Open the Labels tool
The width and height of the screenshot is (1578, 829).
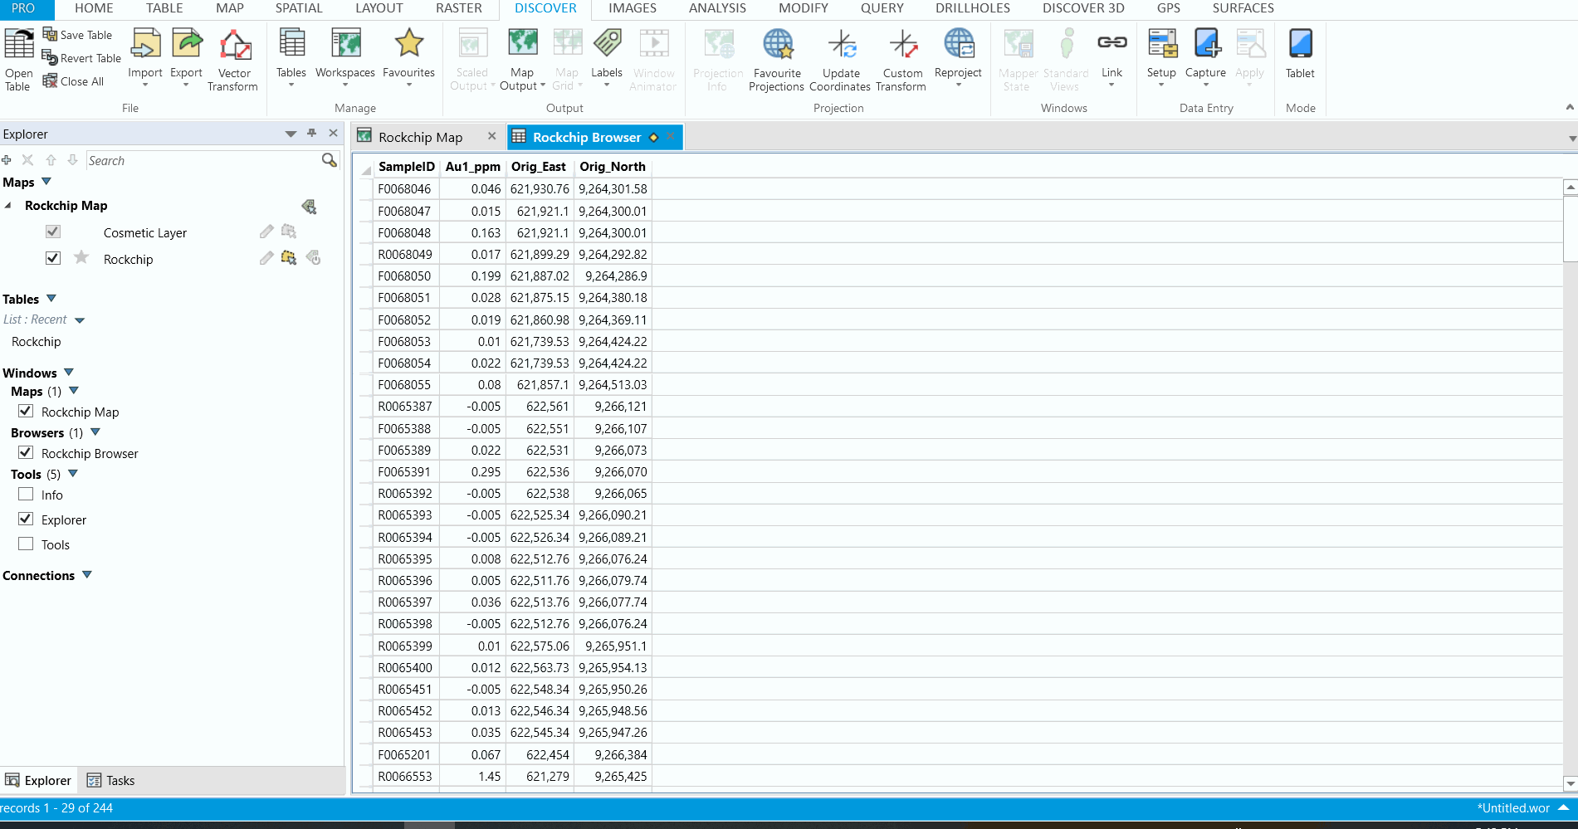[606, 54]
